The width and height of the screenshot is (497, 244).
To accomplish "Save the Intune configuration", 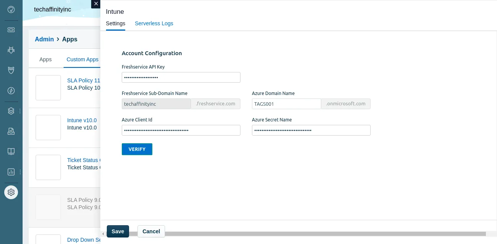I will click(118, 231).
